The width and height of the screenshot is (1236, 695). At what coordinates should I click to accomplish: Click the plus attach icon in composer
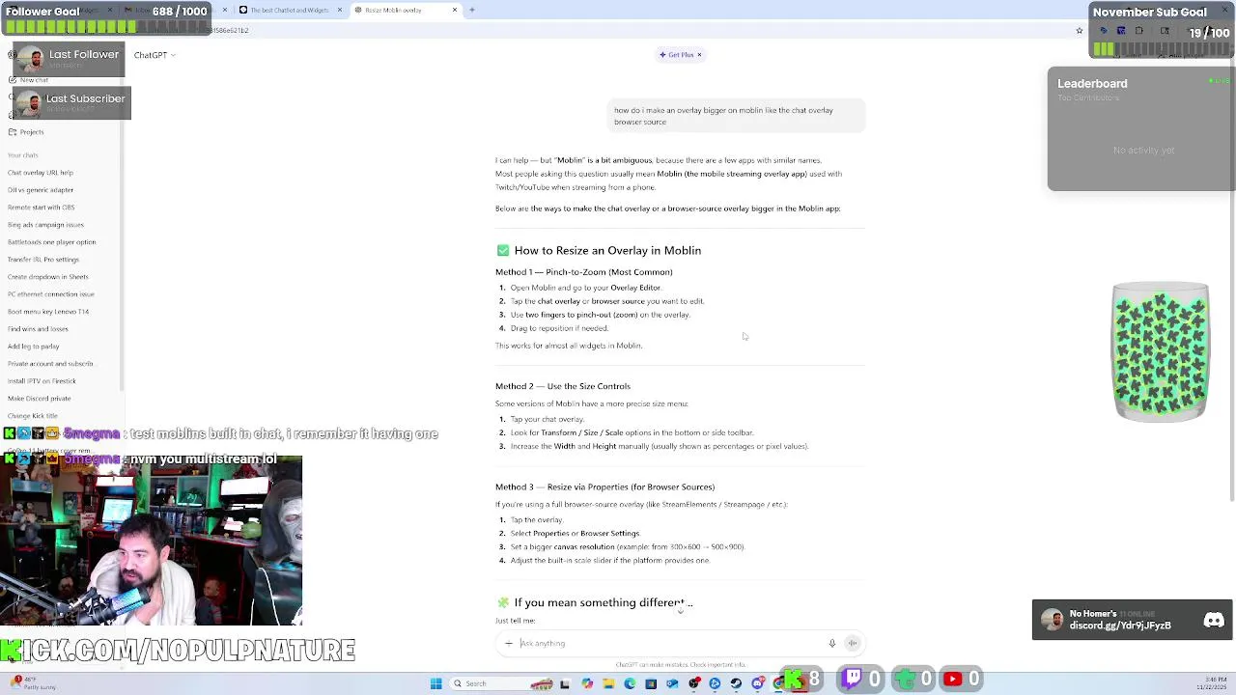[508, 643]
